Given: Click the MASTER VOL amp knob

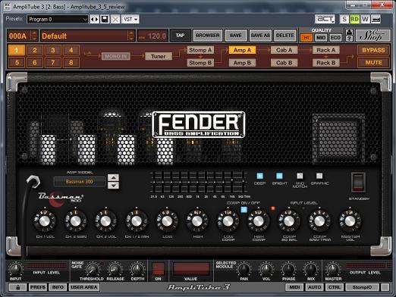Looking at the screenshot, I should tap(350, 221).
